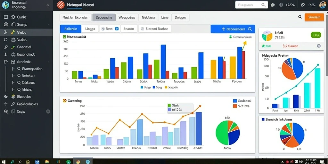The height and width of the screenshot is (164, 328).
Task: Collapse the Arcoledia section with its chevron
Action: 49,62
